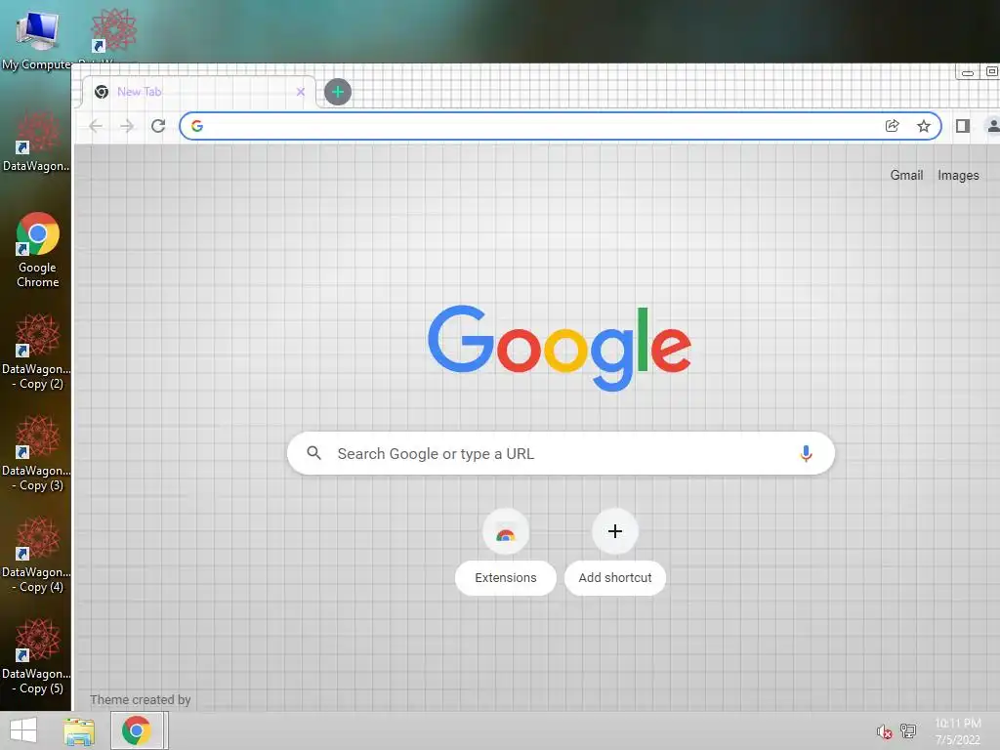Maximize the Chrome window
The height and width of the screenshot is (750, 1000).
(991, 71)
